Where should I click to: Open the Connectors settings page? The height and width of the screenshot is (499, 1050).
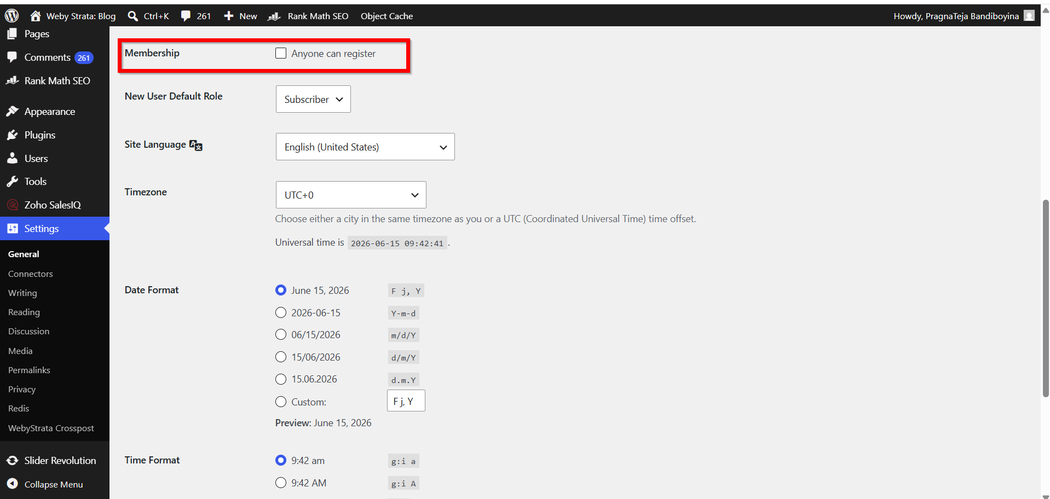pos(31,274)
